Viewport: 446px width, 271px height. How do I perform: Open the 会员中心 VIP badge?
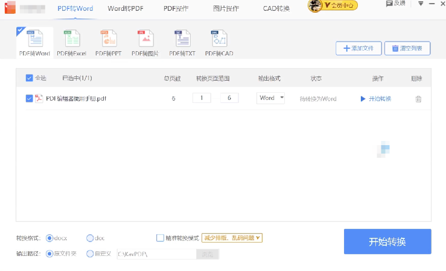(340, 5)
